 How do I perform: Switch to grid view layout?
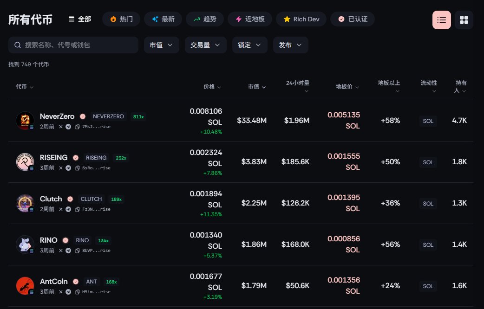pos(464,20)
